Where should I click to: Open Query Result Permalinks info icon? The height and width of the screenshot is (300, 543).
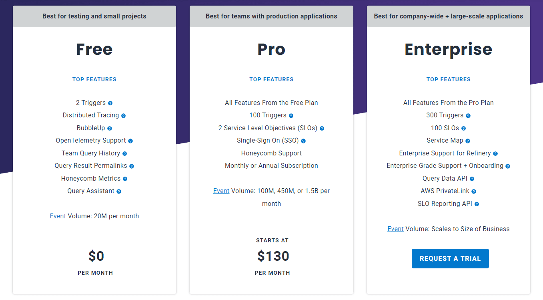132,166
